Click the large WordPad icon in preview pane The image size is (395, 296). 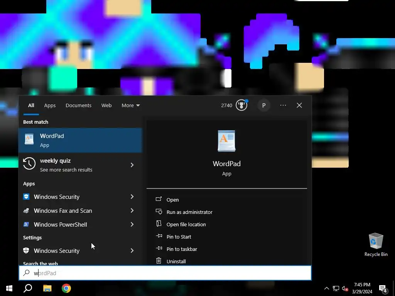tap(226, 141)
